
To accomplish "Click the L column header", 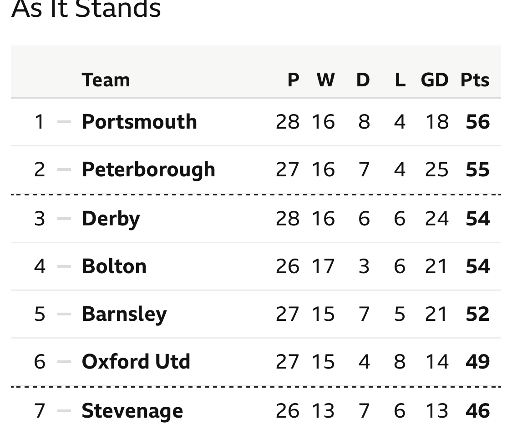I will coord(400,80).
